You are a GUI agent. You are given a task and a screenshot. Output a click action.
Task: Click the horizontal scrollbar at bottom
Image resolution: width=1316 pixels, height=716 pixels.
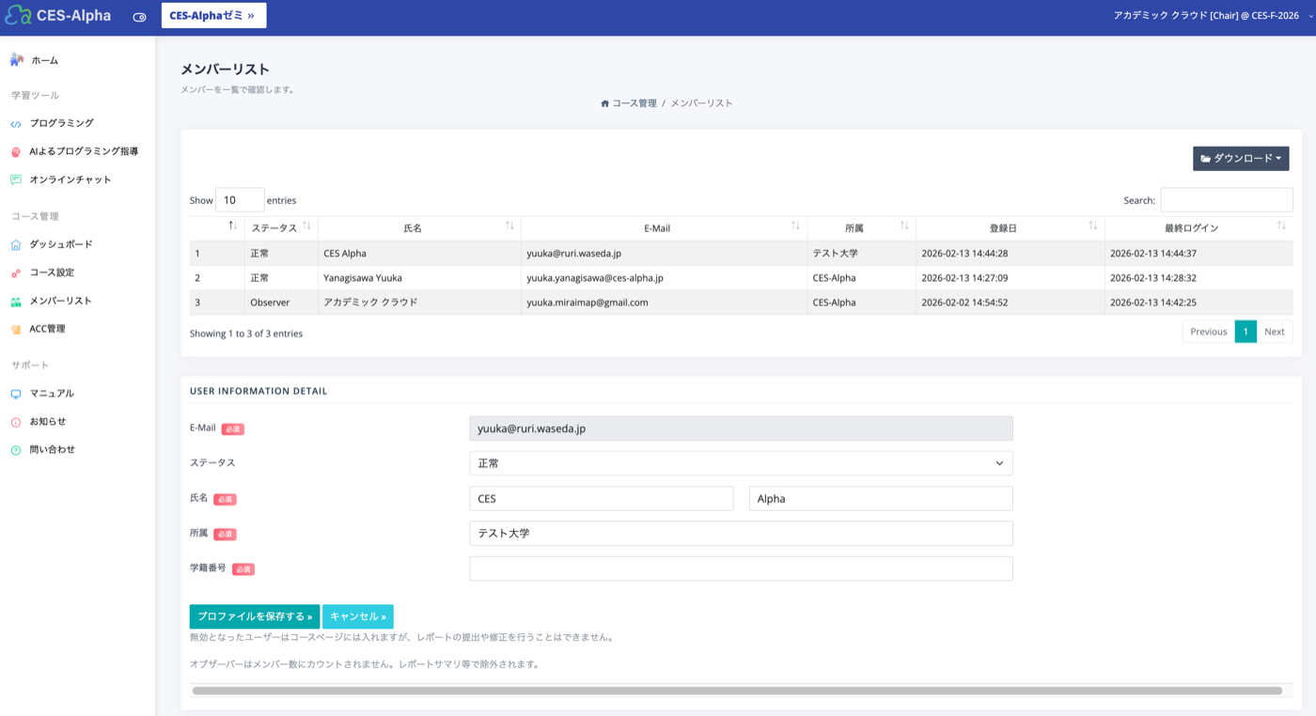point(737,691)
